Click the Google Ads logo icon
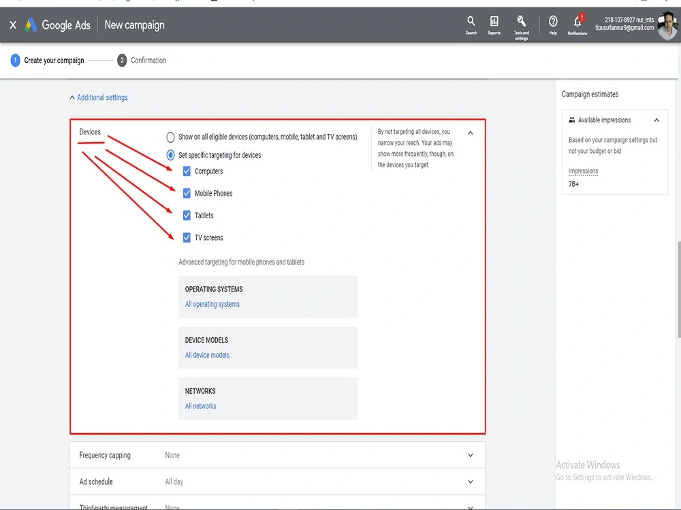Screen dimensions: 681x510 coord(31,25)
